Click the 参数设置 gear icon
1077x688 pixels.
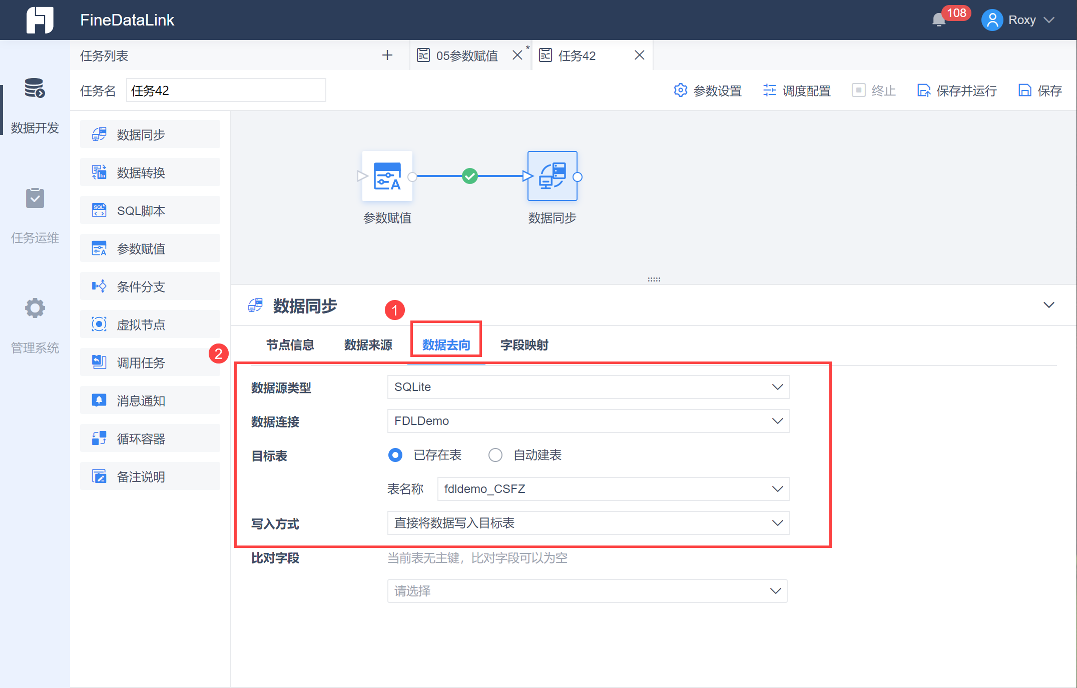coord(681,90)
